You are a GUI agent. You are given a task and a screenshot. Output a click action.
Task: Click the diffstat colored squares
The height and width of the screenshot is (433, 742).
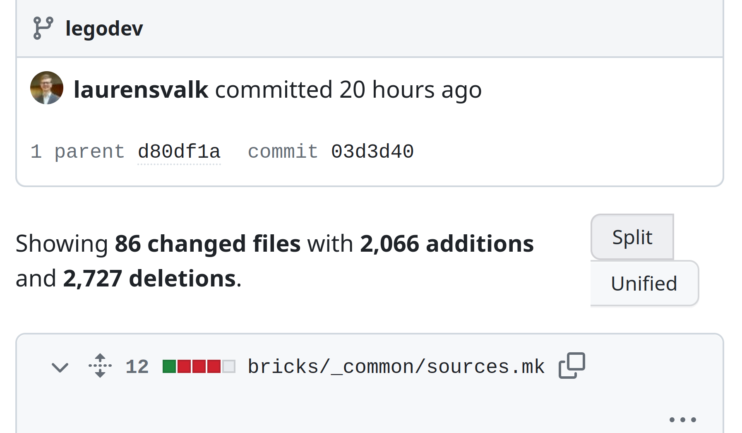click(199, 366)
